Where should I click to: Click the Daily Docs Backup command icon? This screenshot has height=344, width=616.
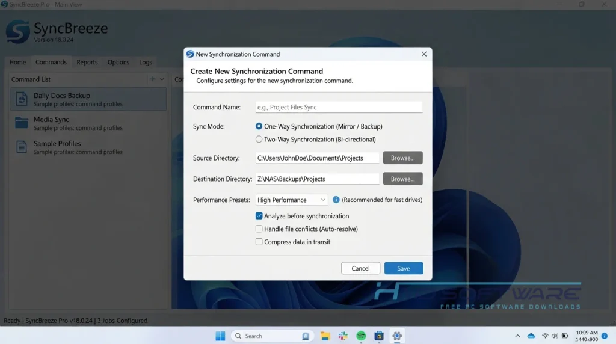[x=21, y=99]
